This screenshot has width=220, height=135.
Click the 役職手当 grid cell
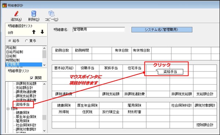87,68
